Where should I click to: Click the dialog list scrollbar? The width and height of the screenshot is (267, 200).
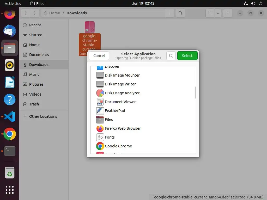[x=195, y=92]
